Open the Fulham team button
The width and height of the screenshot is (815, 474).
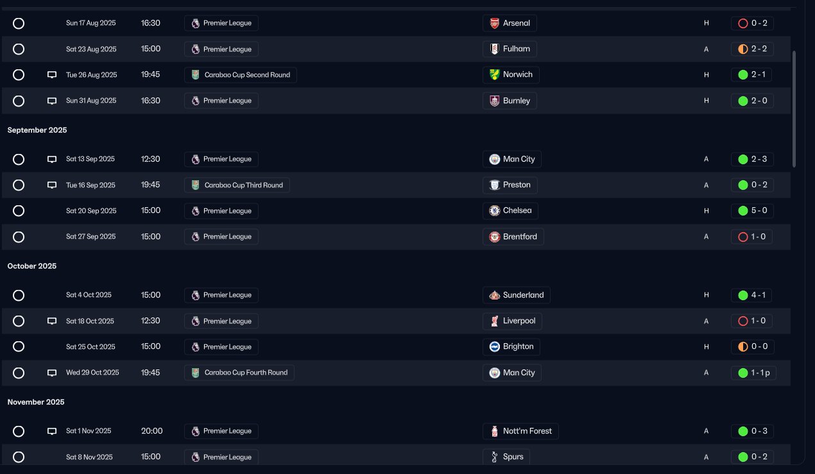click(510, 49)
